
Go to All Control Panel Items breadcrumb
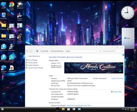pos(57,51)
